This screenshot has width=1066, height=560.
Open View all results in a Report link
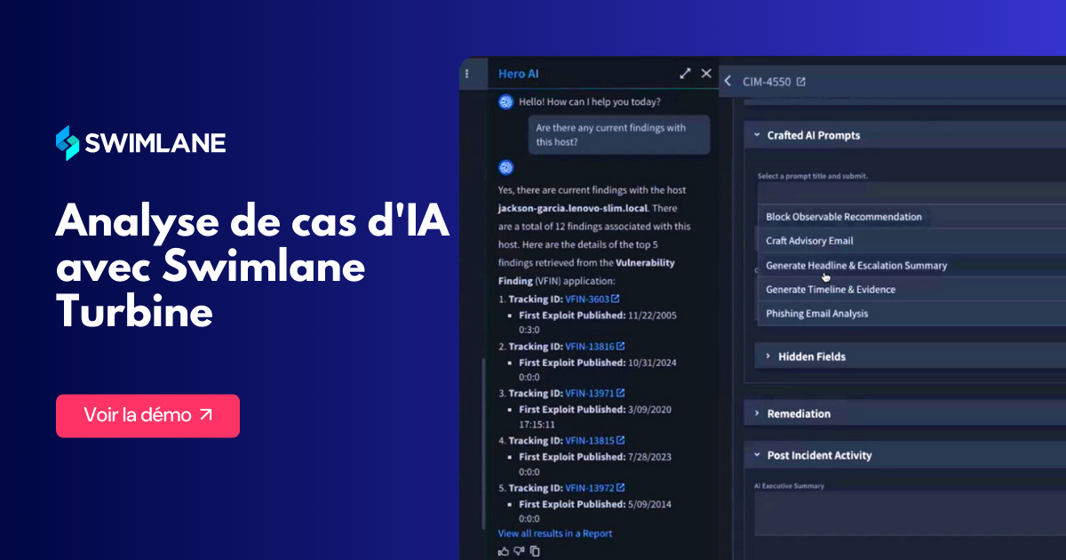tap(554, 533)
